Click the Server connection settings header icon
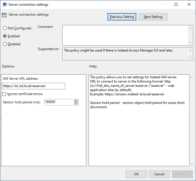Viewport: 196px width, 181px height. pos(4,15)
